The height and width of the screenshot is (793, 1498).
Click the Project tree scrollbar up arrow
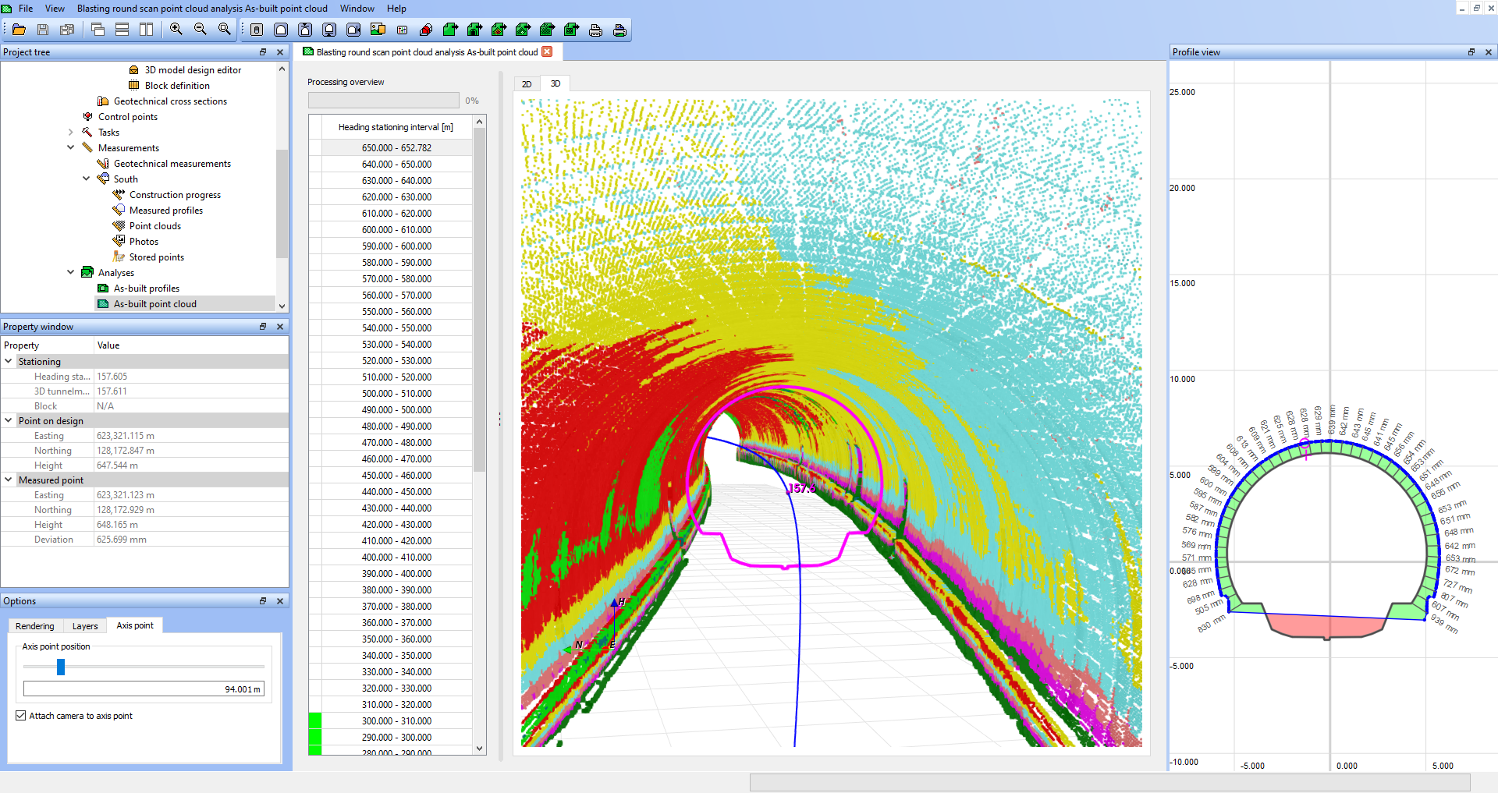point(282,69)
